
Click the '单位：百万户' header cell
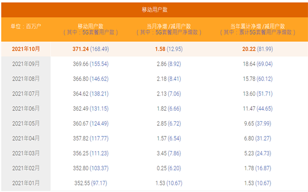[26, 26]
